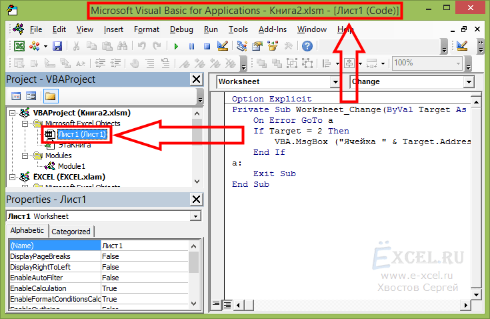Click the Uncomment Block icon
This screenshot has height=319, width=490.
pyautogui.click(x=165, y=63)
